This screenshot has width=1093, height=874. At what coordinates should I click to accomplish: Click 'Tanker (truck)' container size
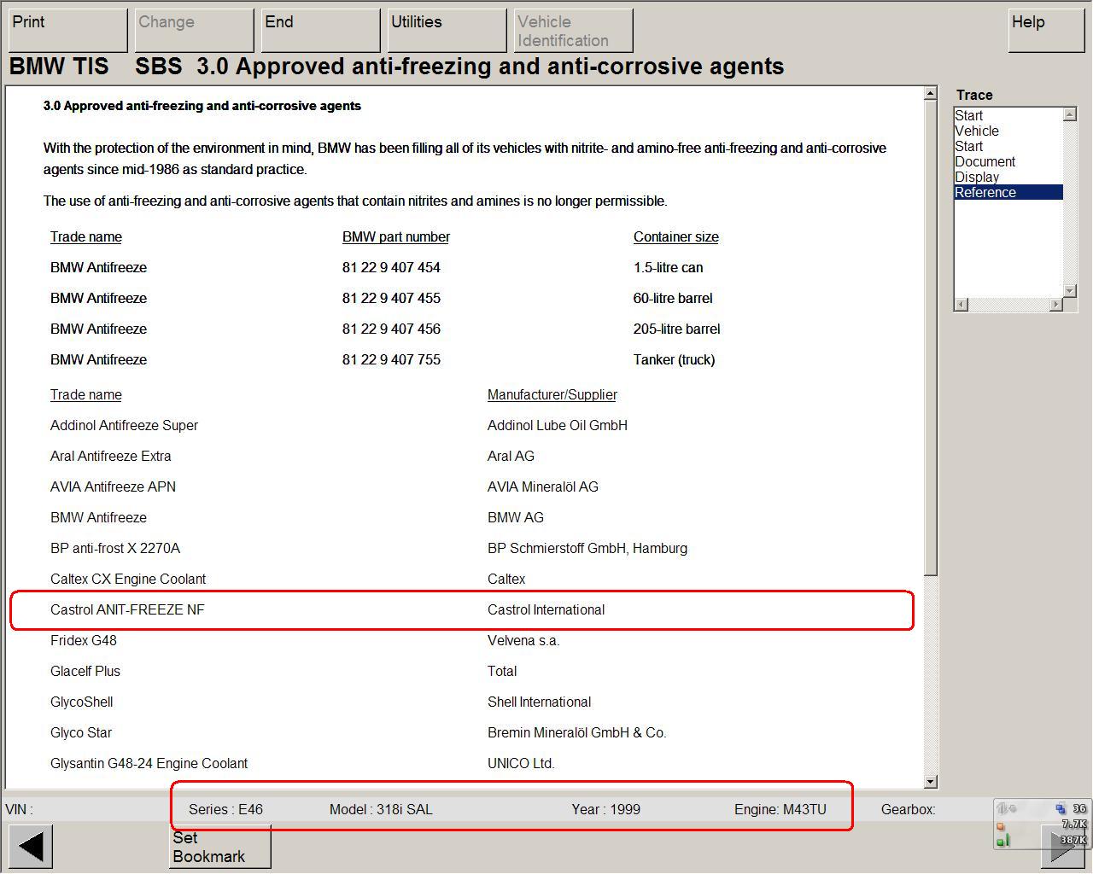[x=674, y=359]
